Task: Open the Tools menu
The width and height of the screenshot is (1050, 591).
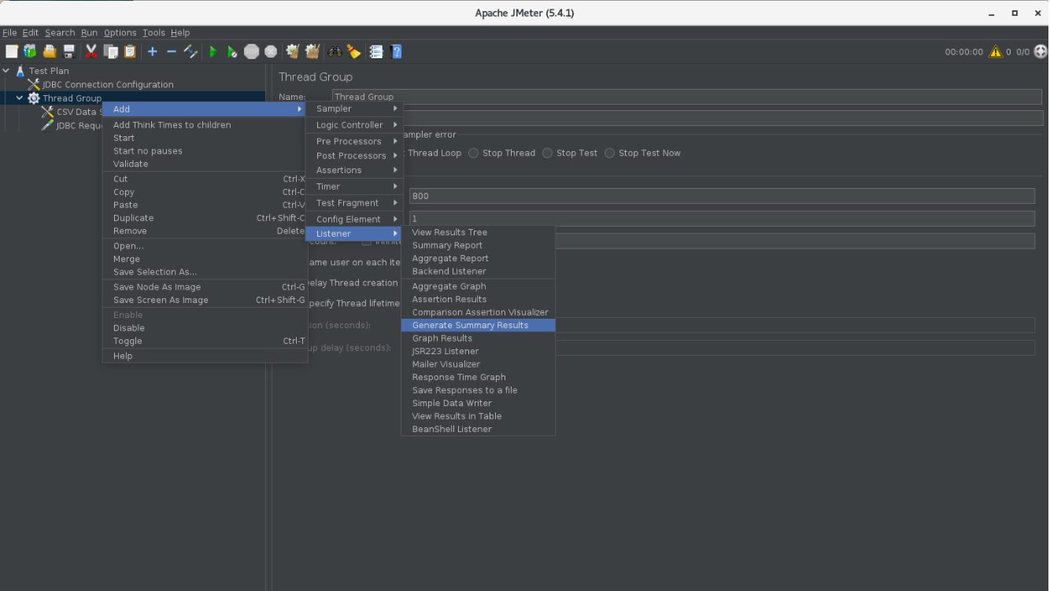Action: [x=153, y=33]
